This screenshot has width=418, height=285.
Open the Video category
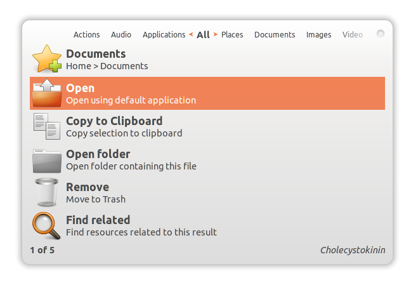click(x=353, y=35)
